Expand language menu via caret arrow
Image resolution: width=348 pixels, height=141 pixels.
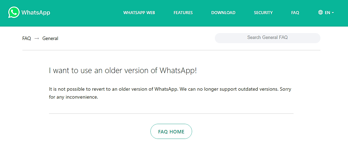pos(333,13)
